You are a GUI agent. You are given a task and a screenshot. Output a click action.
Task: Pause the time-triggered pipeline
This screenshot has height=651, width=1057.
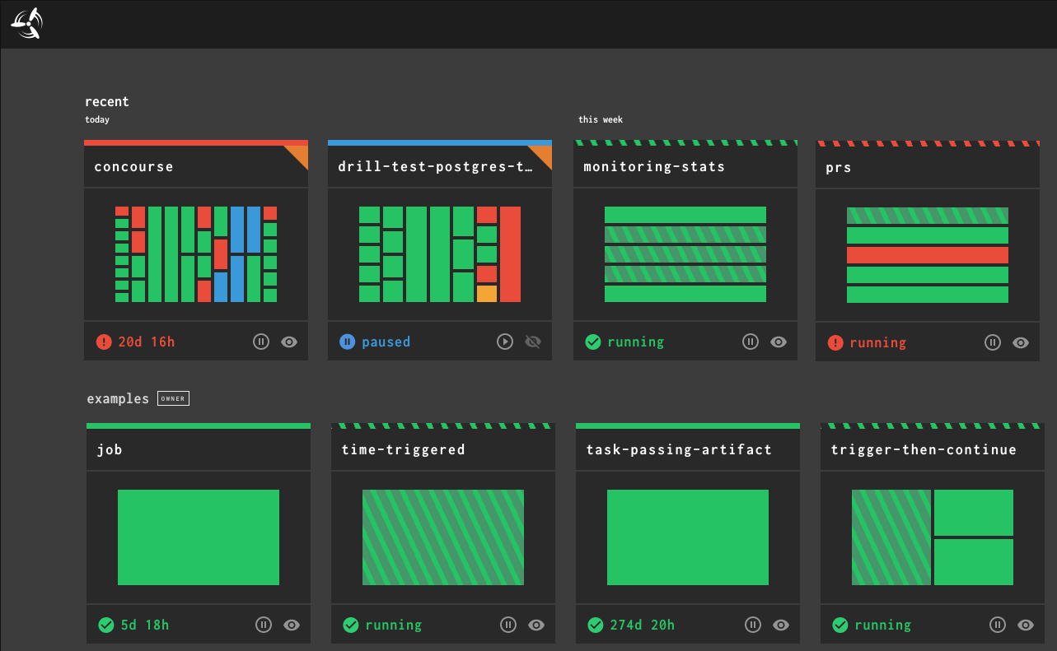tap(507, 625)
